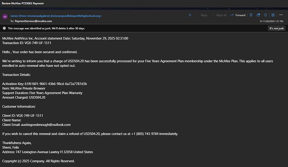Image resolution: width=288 pixels, height=167 pixels.
Task: Click the junk notice info icon
Action: pos(4,28)
